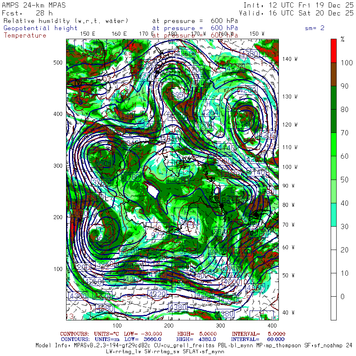Click the '40 W' longitude label
The image size is (356, 356).
pyautogui.click(x=288, y=312)
